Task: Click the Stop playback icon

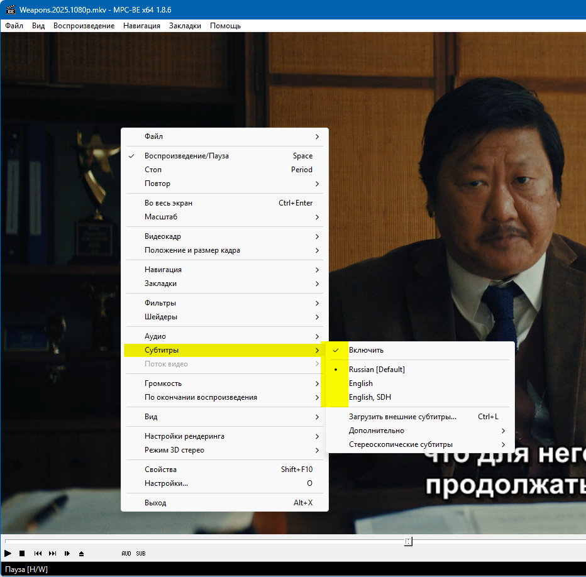Action: (22, 553)
